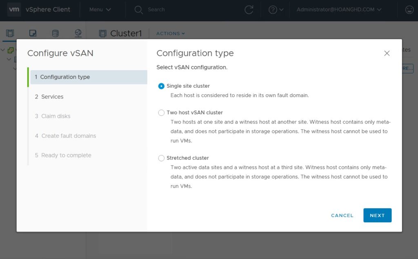Go to step 2 Services
The width and height of the screenshot is (418, 259).
[x=49, y=97]
